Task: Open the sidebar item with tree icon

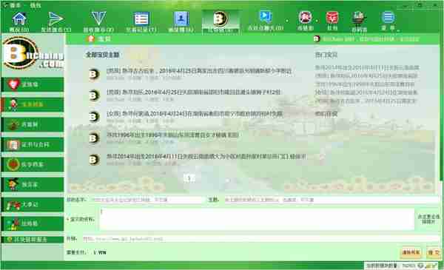Action: pos(33,124)
